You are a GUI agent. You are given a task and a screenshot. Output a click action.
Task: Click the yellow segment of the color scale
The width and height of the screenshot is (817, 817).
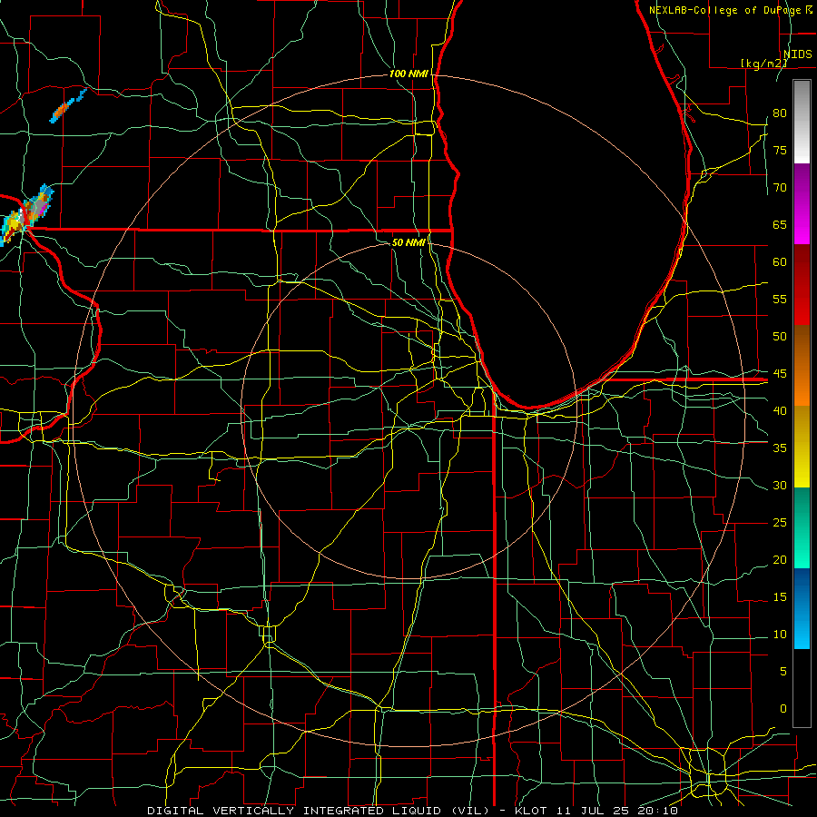click(802, 447)
